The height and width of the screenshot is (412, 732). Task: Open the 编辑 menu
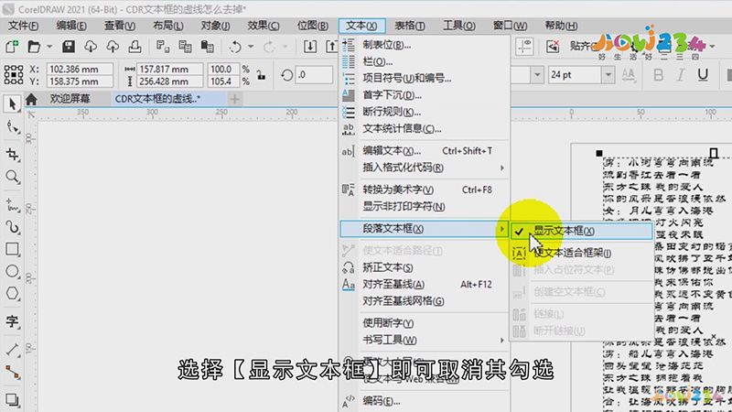tap(71, 26)
